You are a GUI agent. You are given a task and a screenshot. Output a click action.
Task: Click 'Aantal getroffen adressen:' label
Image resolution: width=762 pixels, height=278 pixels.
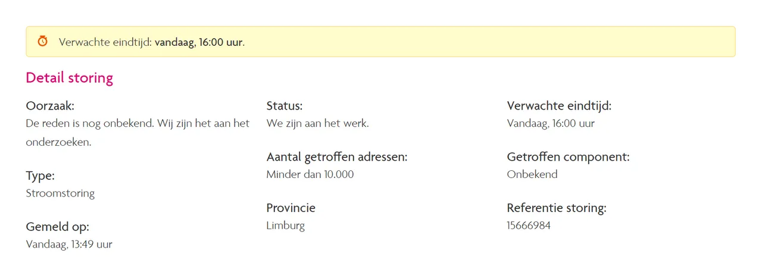337,157
